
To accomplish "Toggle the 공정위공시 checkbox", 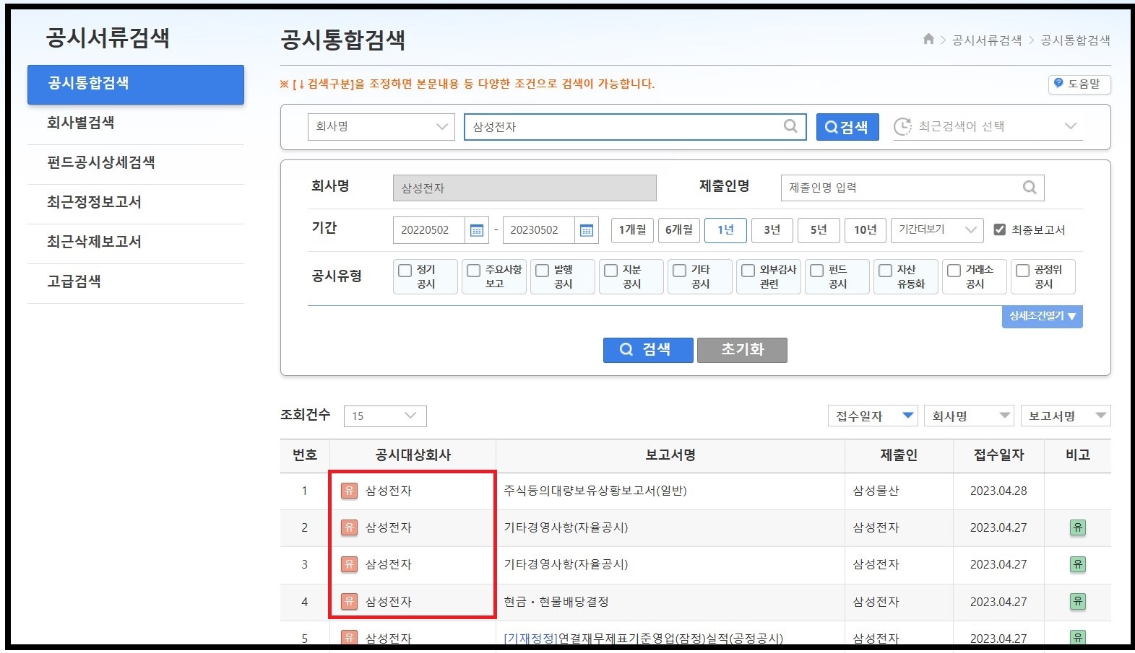I will (1022, 271).
